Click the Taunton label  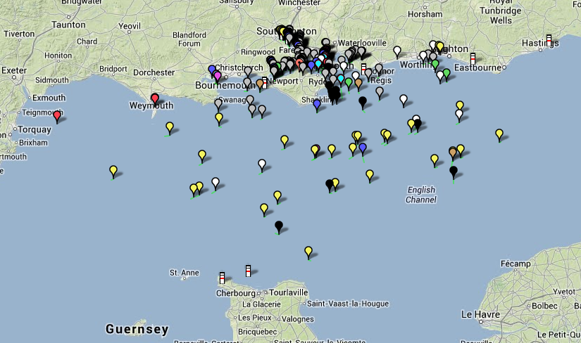point(68,25)
